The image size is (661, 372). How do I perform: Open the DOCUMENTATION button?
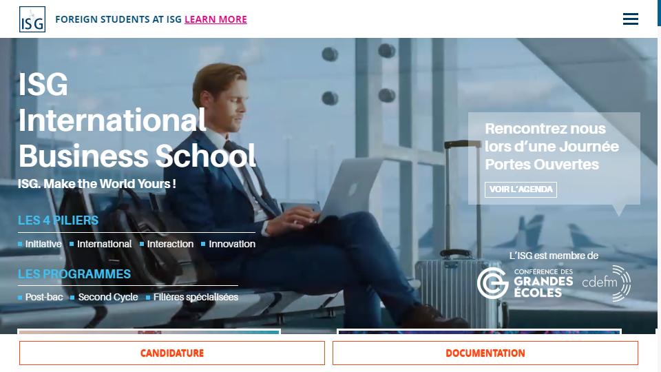click(485, 353)
